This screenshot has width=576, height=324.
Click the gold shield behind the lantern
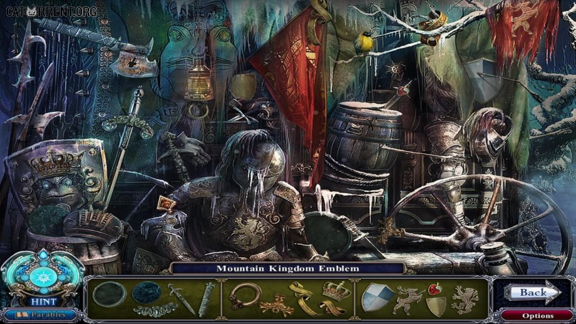244,86
